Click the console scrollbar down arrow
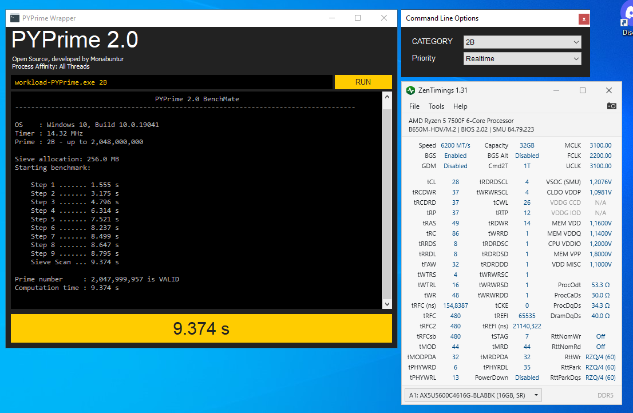 (x=387, y=304)
